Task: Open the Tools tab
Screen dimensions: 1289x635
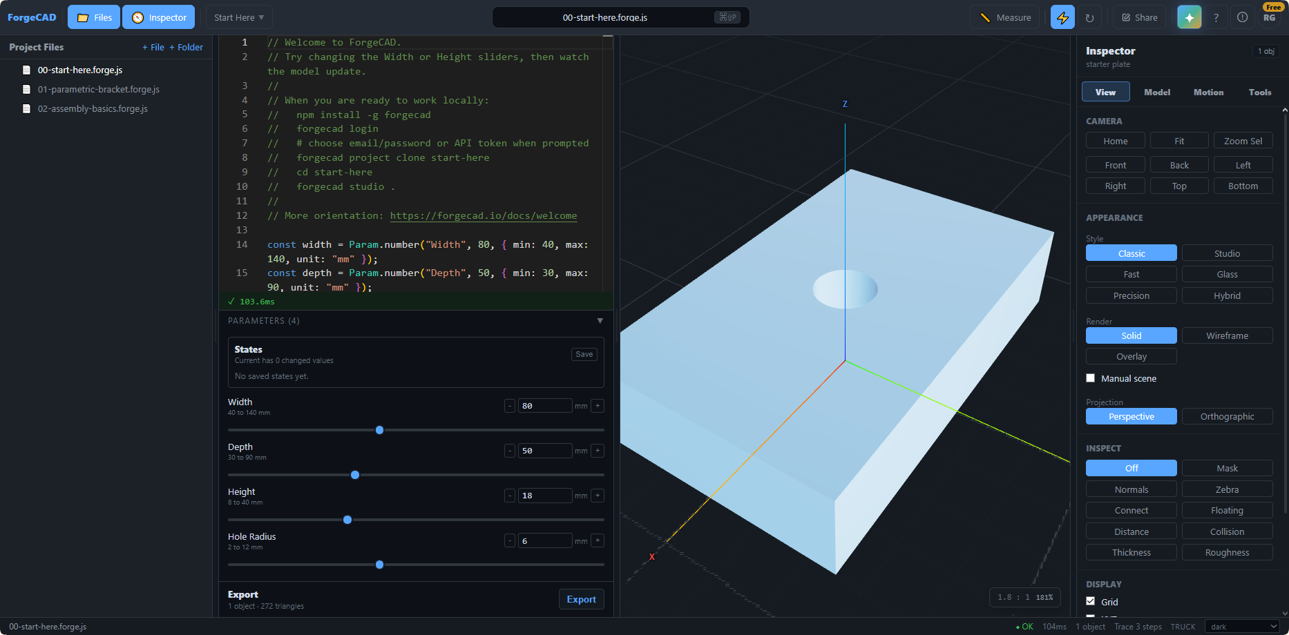Action: [1260, 92]
